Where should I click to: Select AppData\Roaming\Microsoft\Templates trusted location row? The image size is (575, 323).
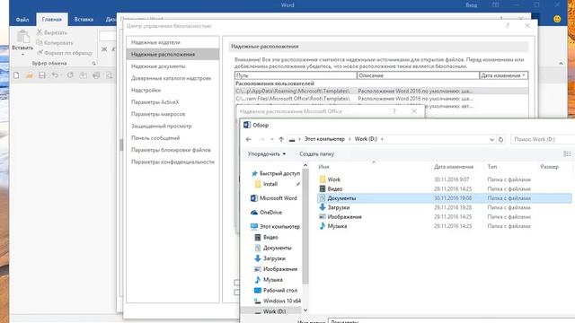(x=381, y=91)
